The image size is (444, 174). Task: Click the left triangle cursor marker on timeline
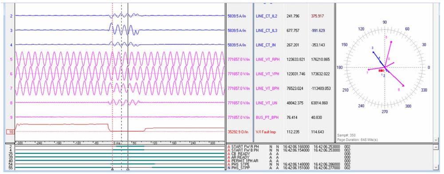click(x=112, y=169)
